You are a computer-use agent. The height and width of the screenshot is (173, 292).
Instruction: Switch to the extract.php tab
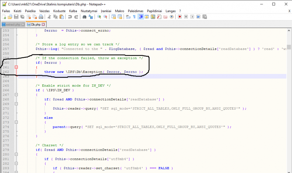pyautogui.click(x=13, y=25)
